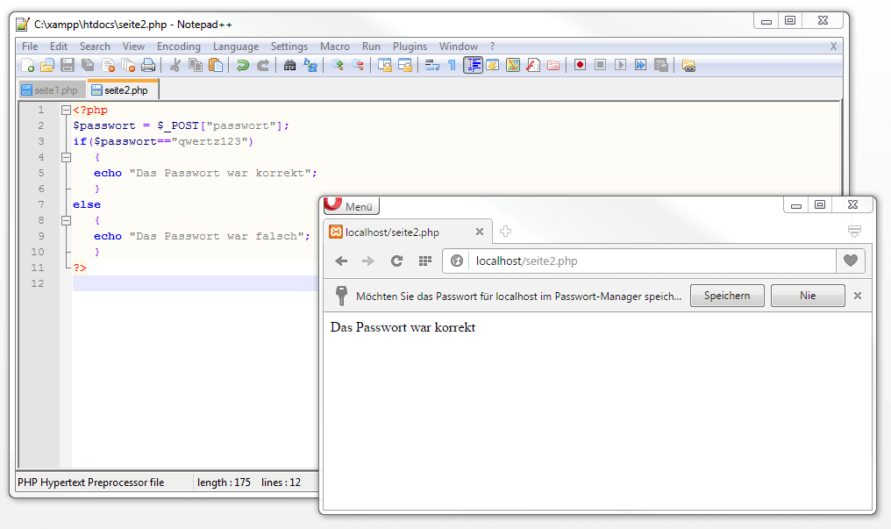Click Nie to never save password
Viewport: 891px width, 529px height.
pos(808,296)
